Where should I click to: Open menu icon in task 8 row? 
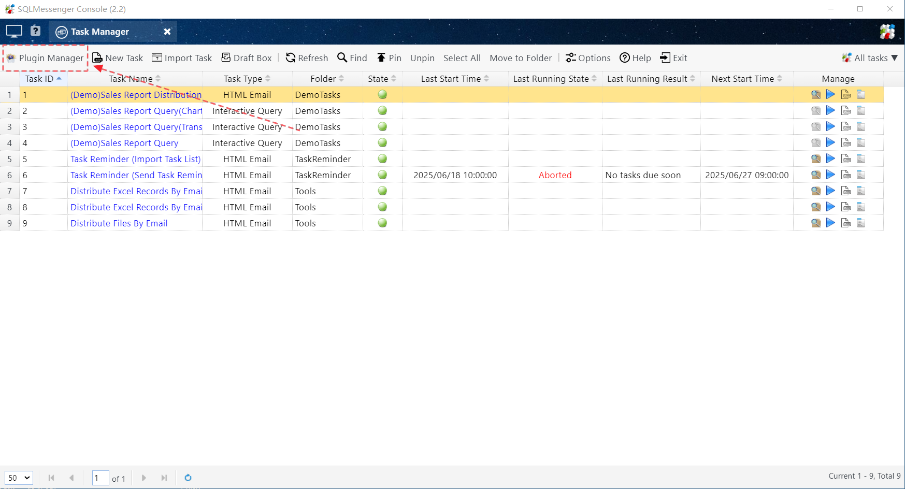click(x=861, y=207)
